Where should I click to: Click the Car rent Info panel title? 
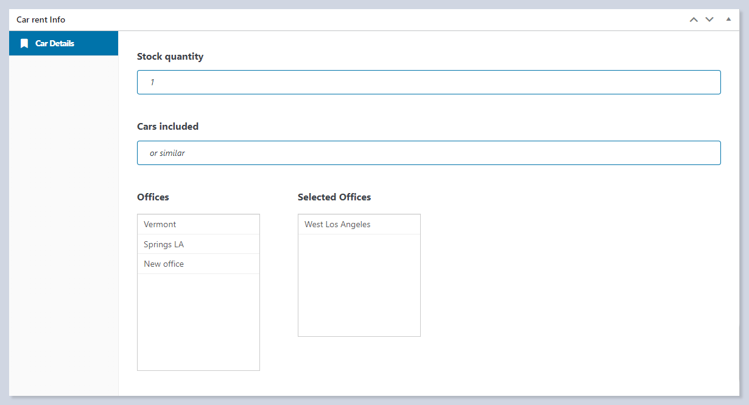coord(41,19)
